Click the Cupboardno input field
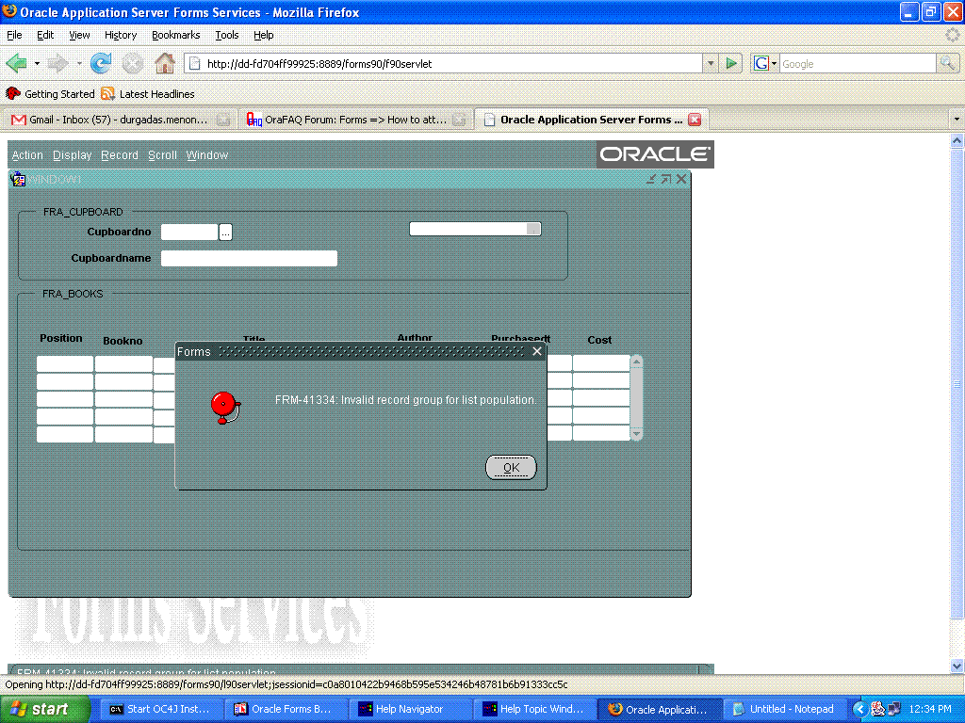Screen dimensions: 965x723 pyautogui.click(x=188, y=232)
